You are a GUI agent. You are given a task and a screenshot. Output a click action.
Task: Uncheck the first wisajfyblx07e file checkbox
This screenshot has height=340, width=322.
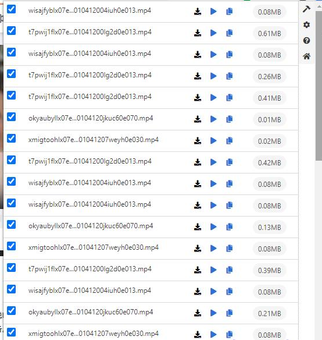(x=11, y=9)
